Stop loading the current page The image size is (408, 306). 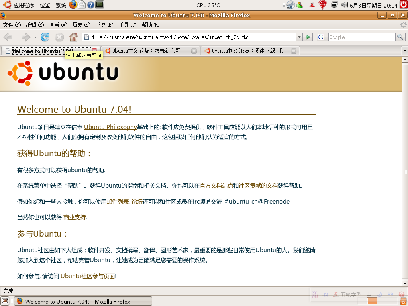point(59,37)
